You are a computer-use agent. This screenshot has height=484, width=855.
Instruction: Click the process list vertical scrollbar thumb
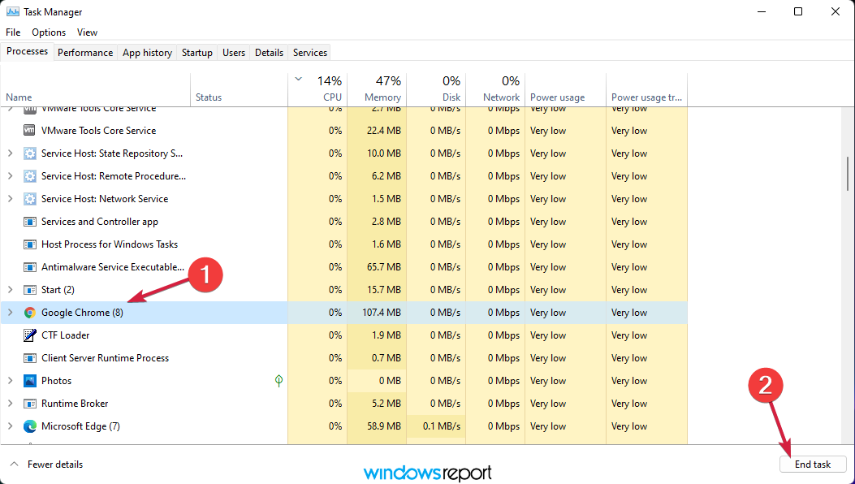848,174
